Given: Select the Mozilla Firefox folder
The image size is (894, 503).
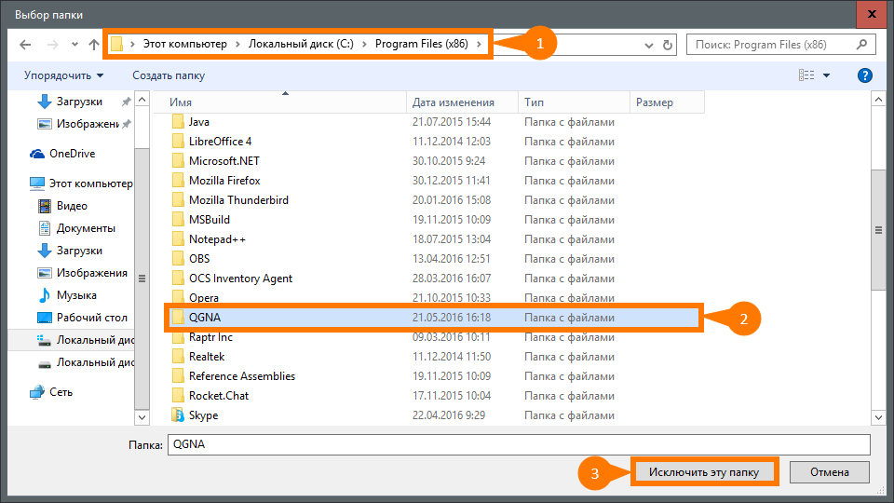Looking at the screenshot, I should (224, 181).
